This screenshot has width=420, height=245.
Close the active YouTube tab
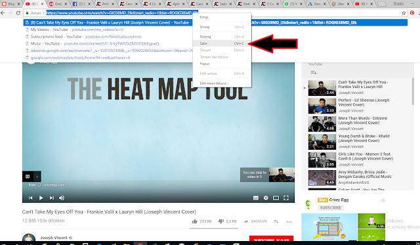(42, 4)
